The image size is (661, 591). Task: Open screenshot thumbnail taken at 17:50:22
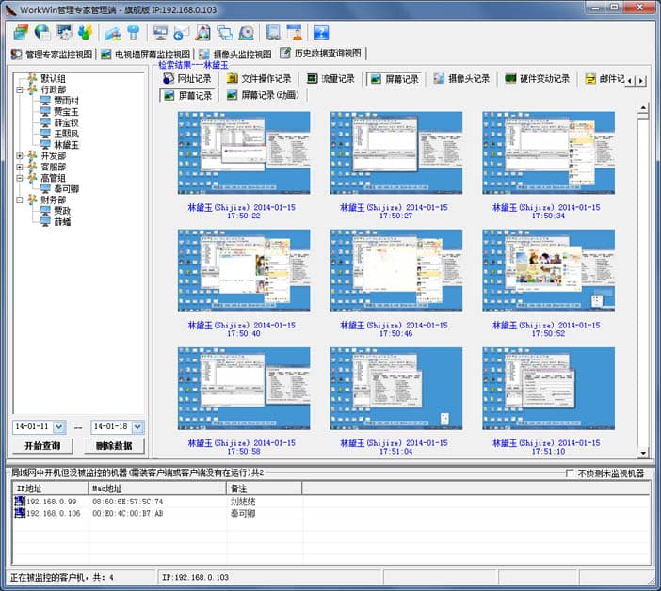[x=244, y=152]
